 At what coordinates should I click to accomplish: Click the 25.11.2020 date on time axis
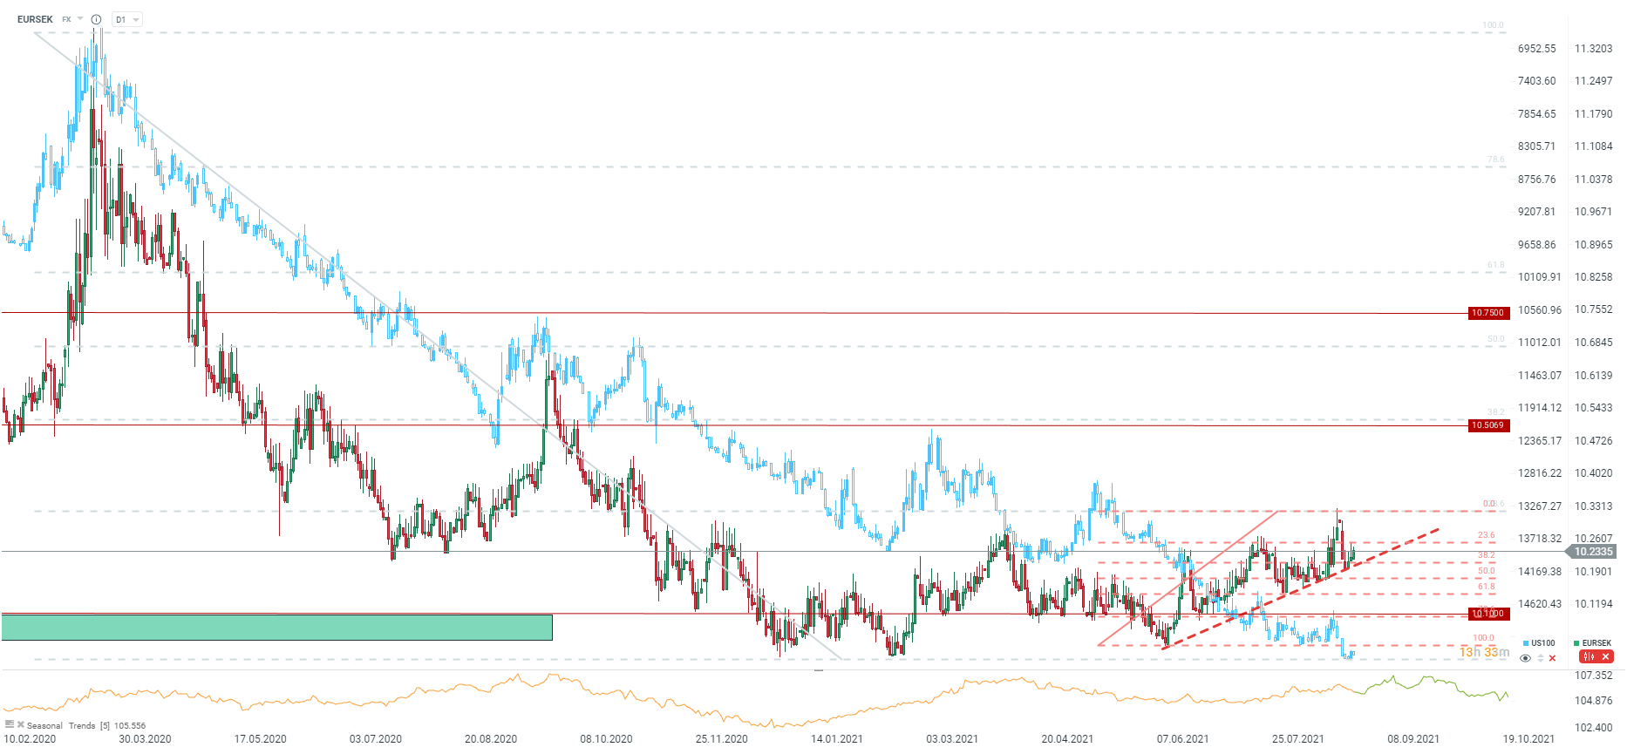721,739
